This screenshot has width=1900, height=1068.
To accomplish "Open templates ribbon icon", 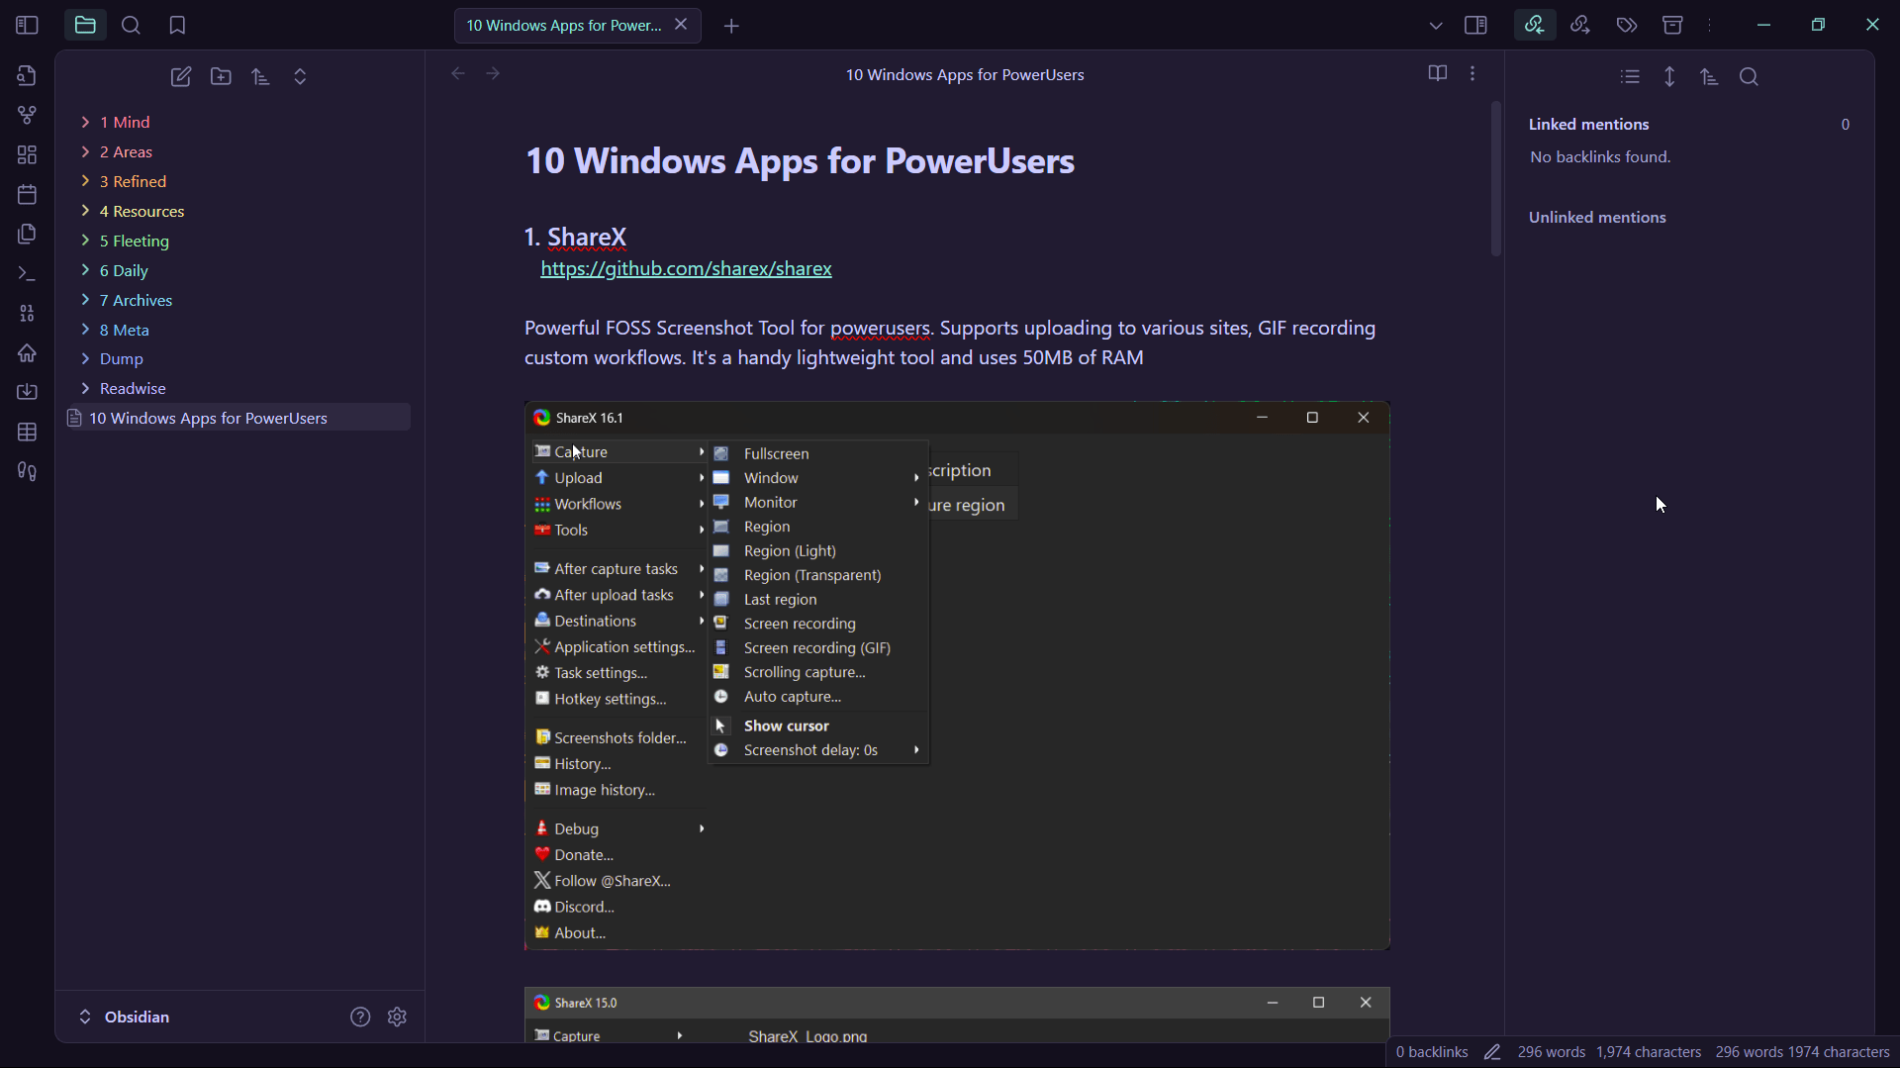I will click(27, 235).
